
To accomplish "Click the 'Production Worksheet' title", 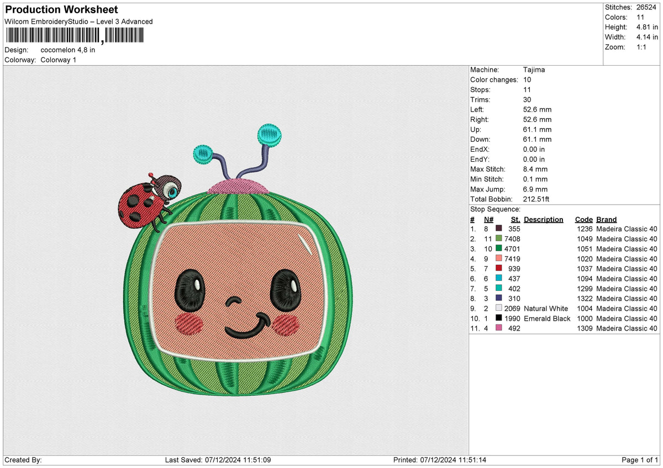I will pyautogui.click(x=61, y=10).
